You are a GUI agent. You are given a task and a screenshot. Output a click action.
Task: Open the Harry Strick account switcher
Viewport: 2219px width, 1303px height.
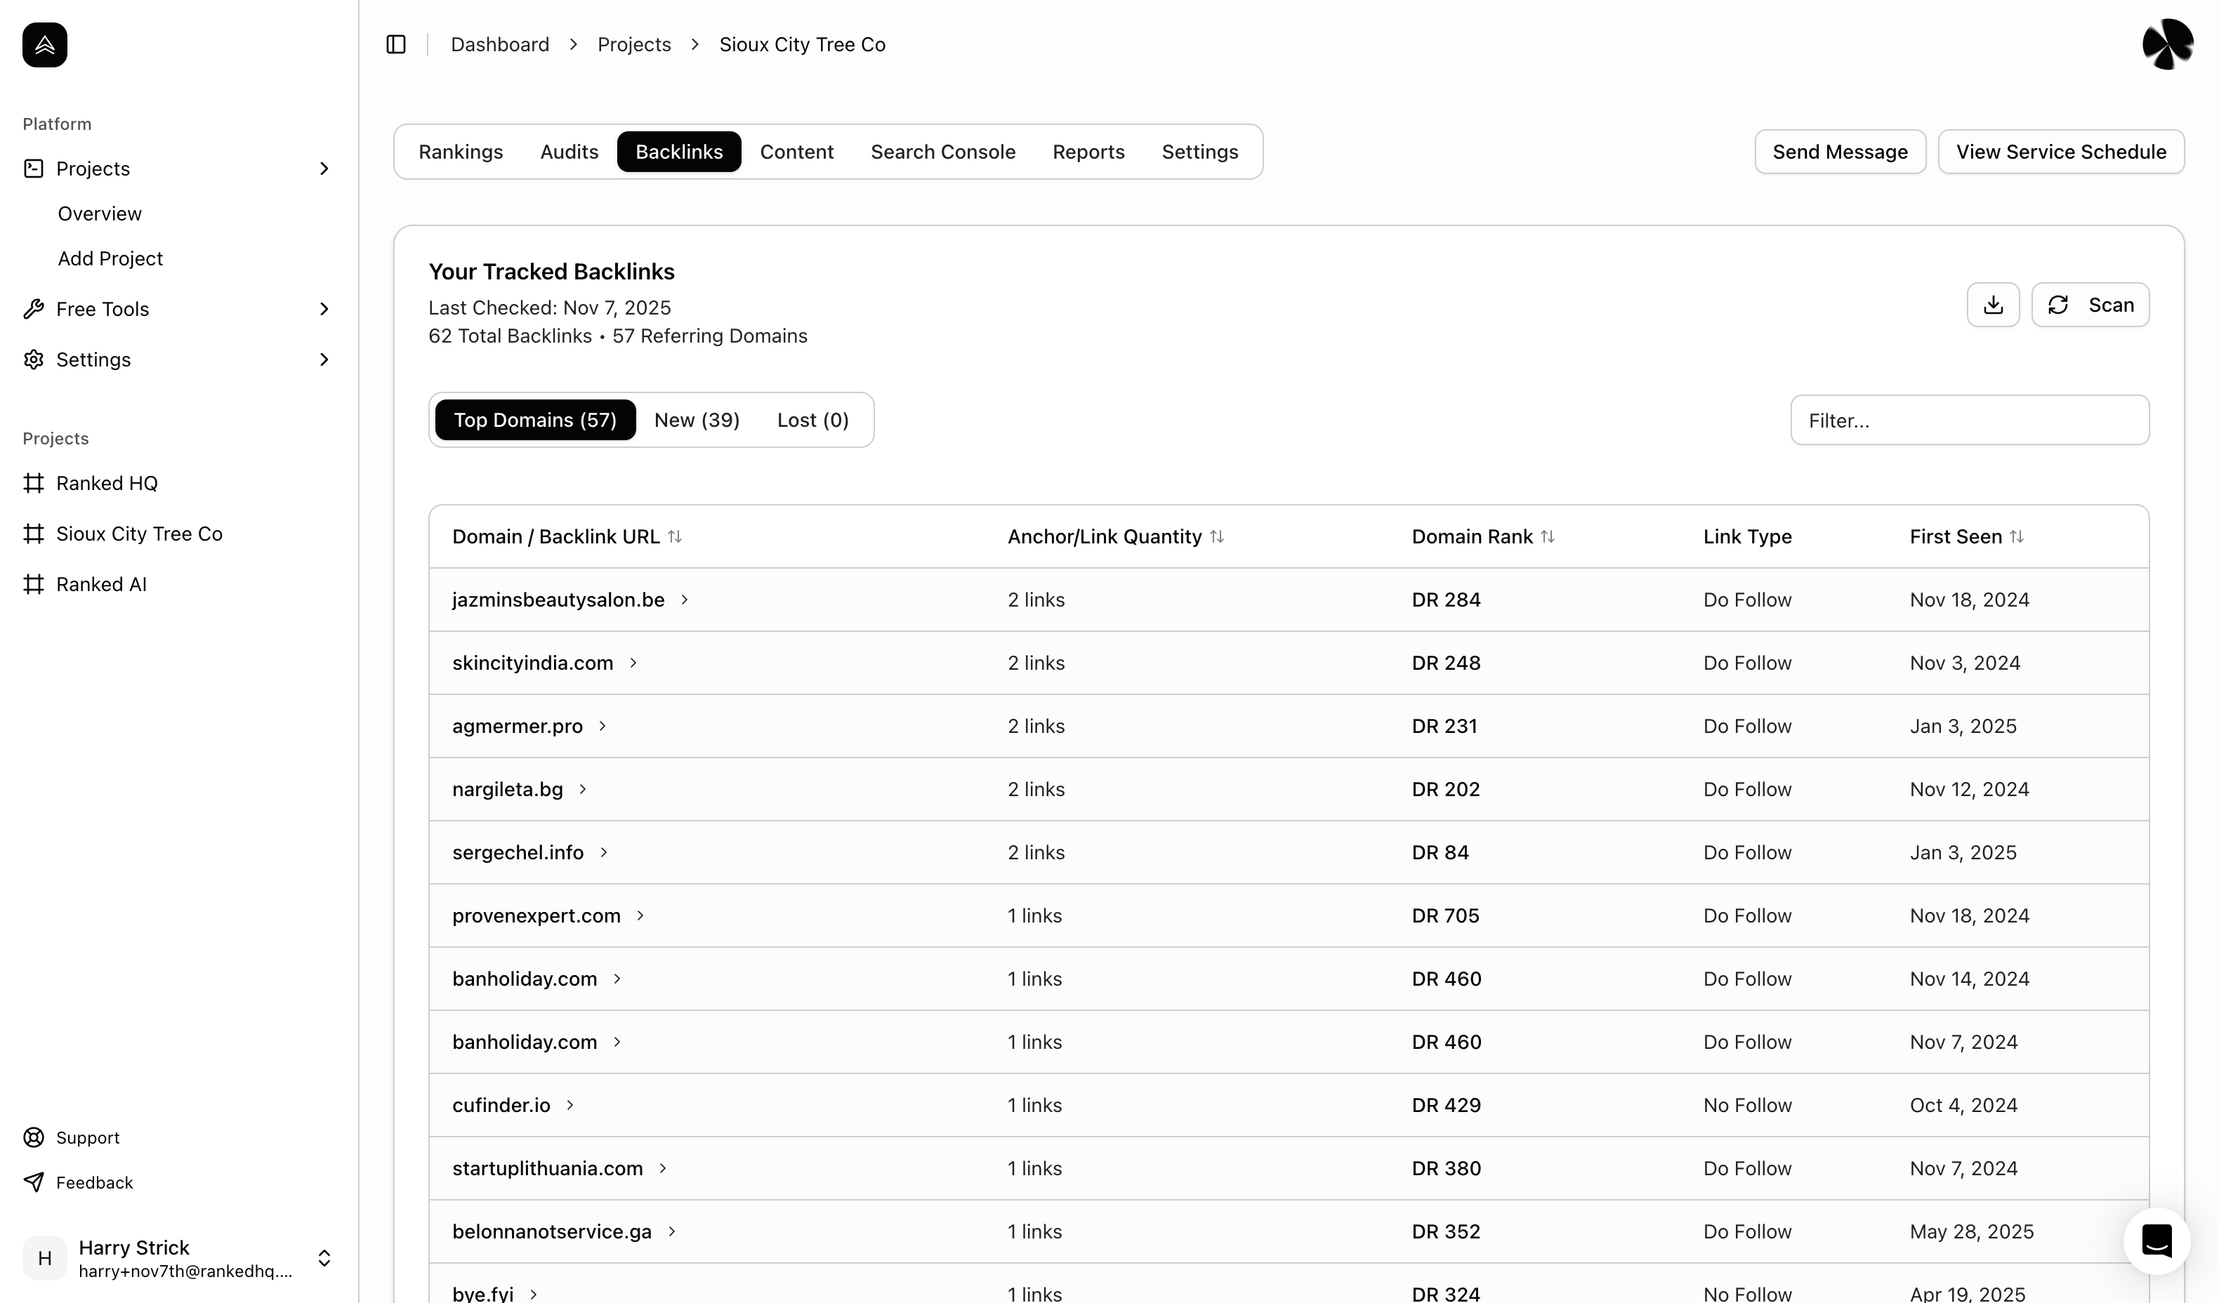point(324,1258)
